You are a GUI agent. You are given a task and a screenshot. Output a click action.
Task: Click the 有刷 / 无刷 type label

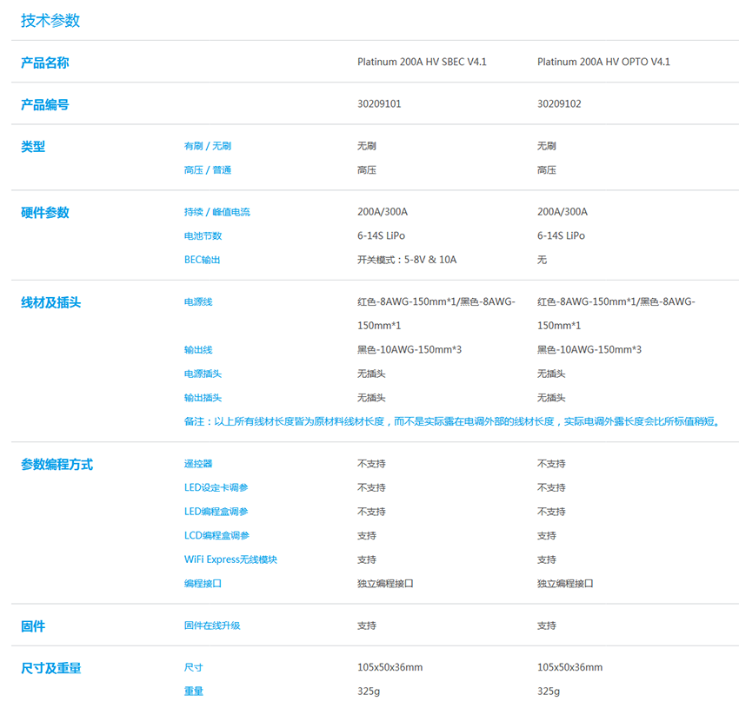[x=207, y=146]
